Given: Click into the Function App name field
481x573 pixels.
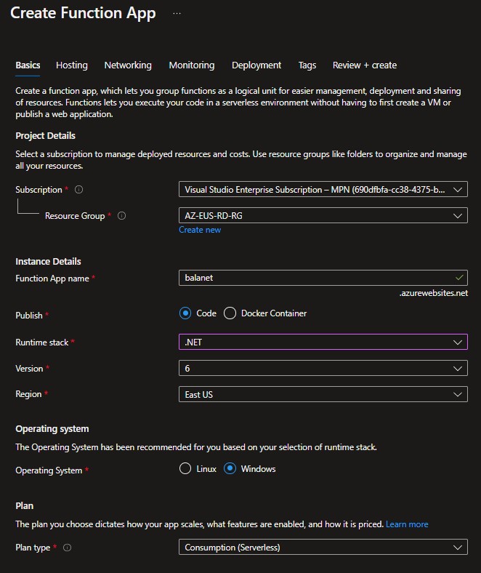Looking at the screenshot, I should (x=323, y=278).
